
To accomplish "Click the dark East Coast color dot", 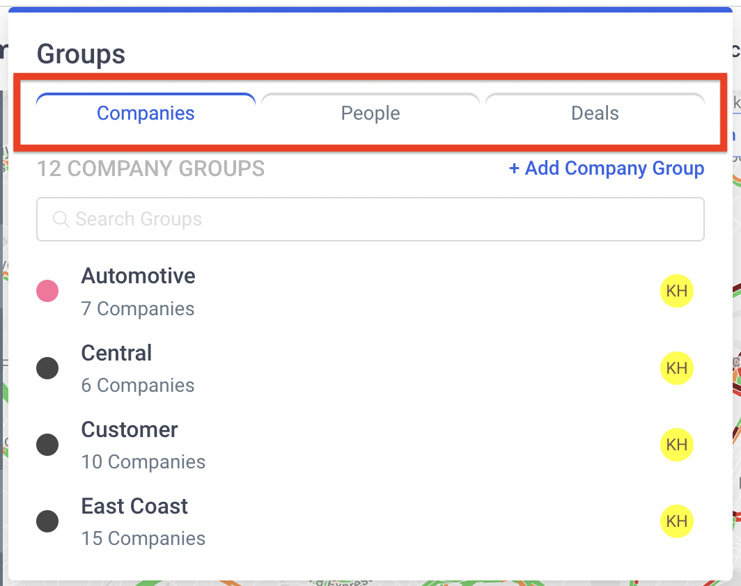I will tap(47, 521).
